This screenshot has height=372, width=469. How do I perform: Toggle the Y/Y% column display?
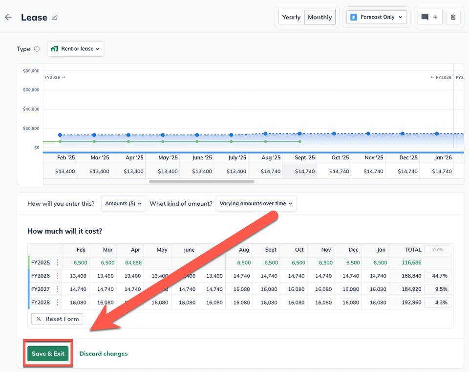tap(437, 250)
